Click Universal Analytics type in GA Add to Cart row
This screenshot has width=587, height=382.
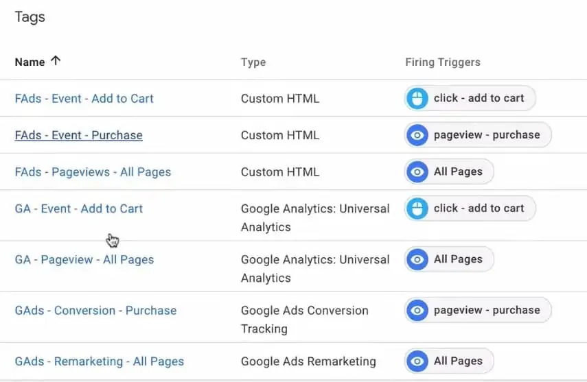pyautogui.click(x=315, y=217)
